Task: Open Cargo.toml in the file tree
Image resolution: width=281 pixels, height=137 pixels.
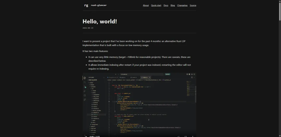Action: click(x=95, y=125)
